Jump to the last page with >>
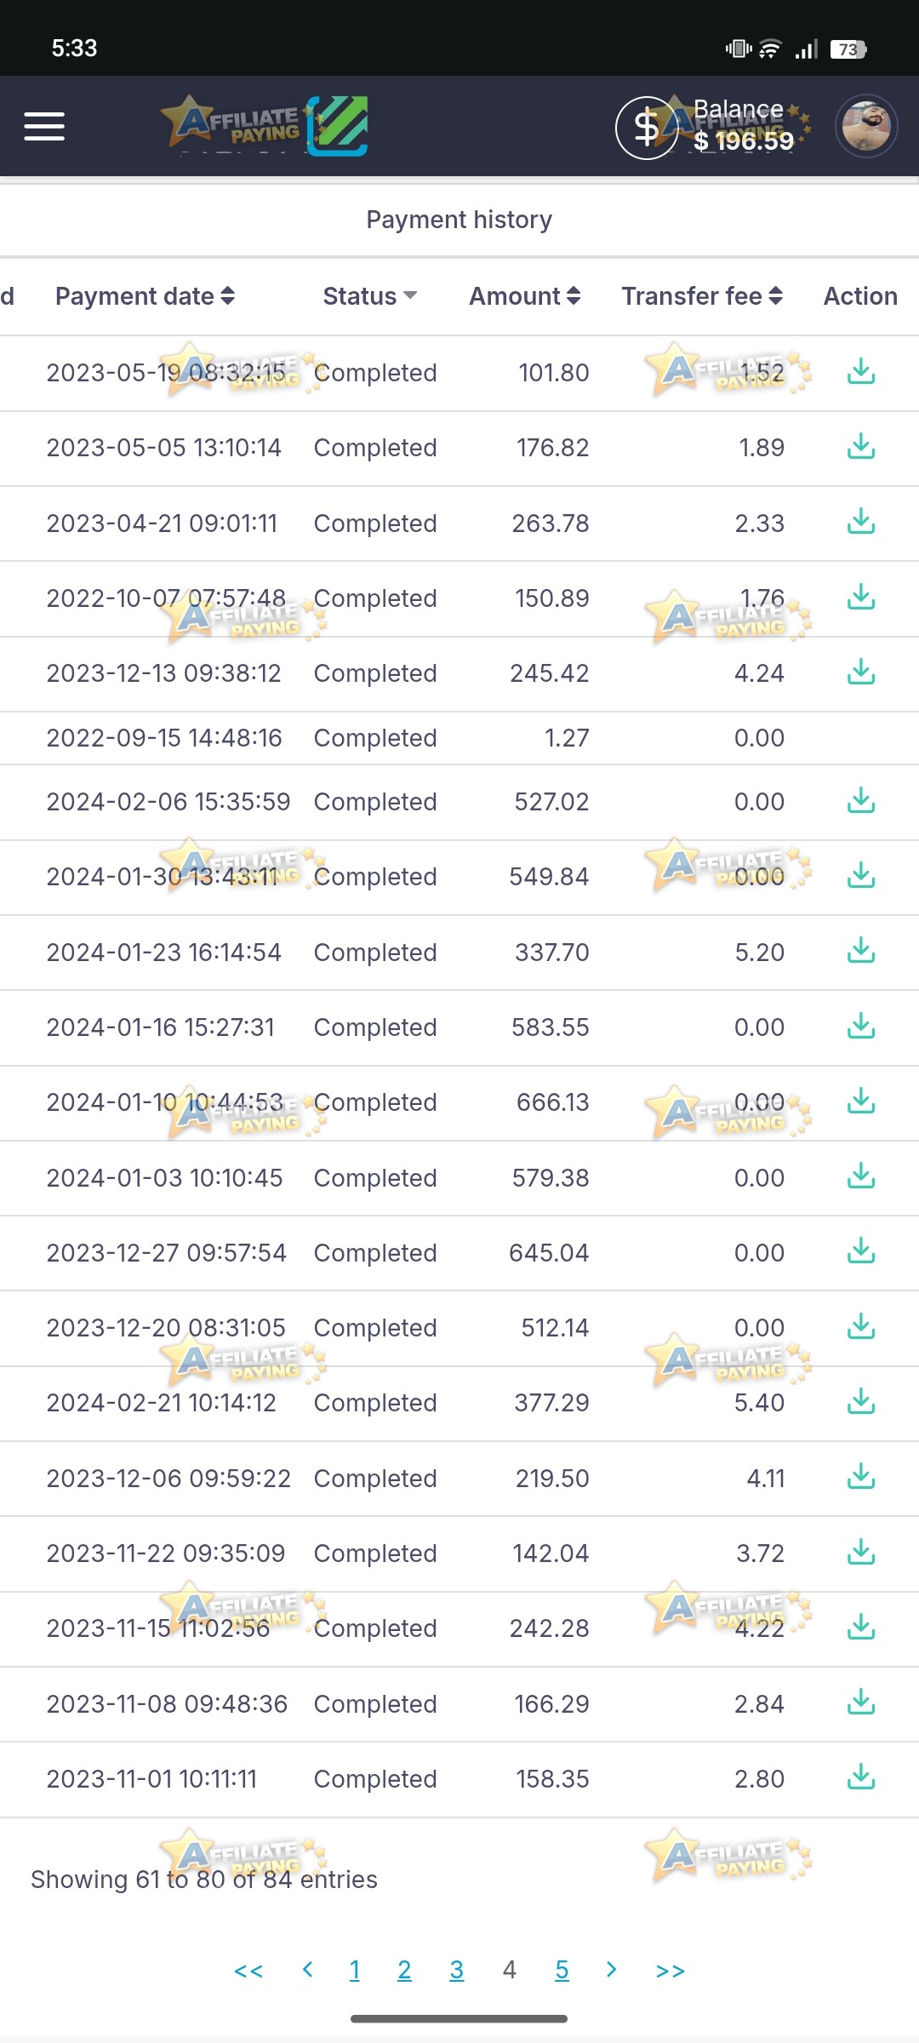The width and height of the screenshot is (919, 2043). pyautogui.click(x=671, y=1971)
